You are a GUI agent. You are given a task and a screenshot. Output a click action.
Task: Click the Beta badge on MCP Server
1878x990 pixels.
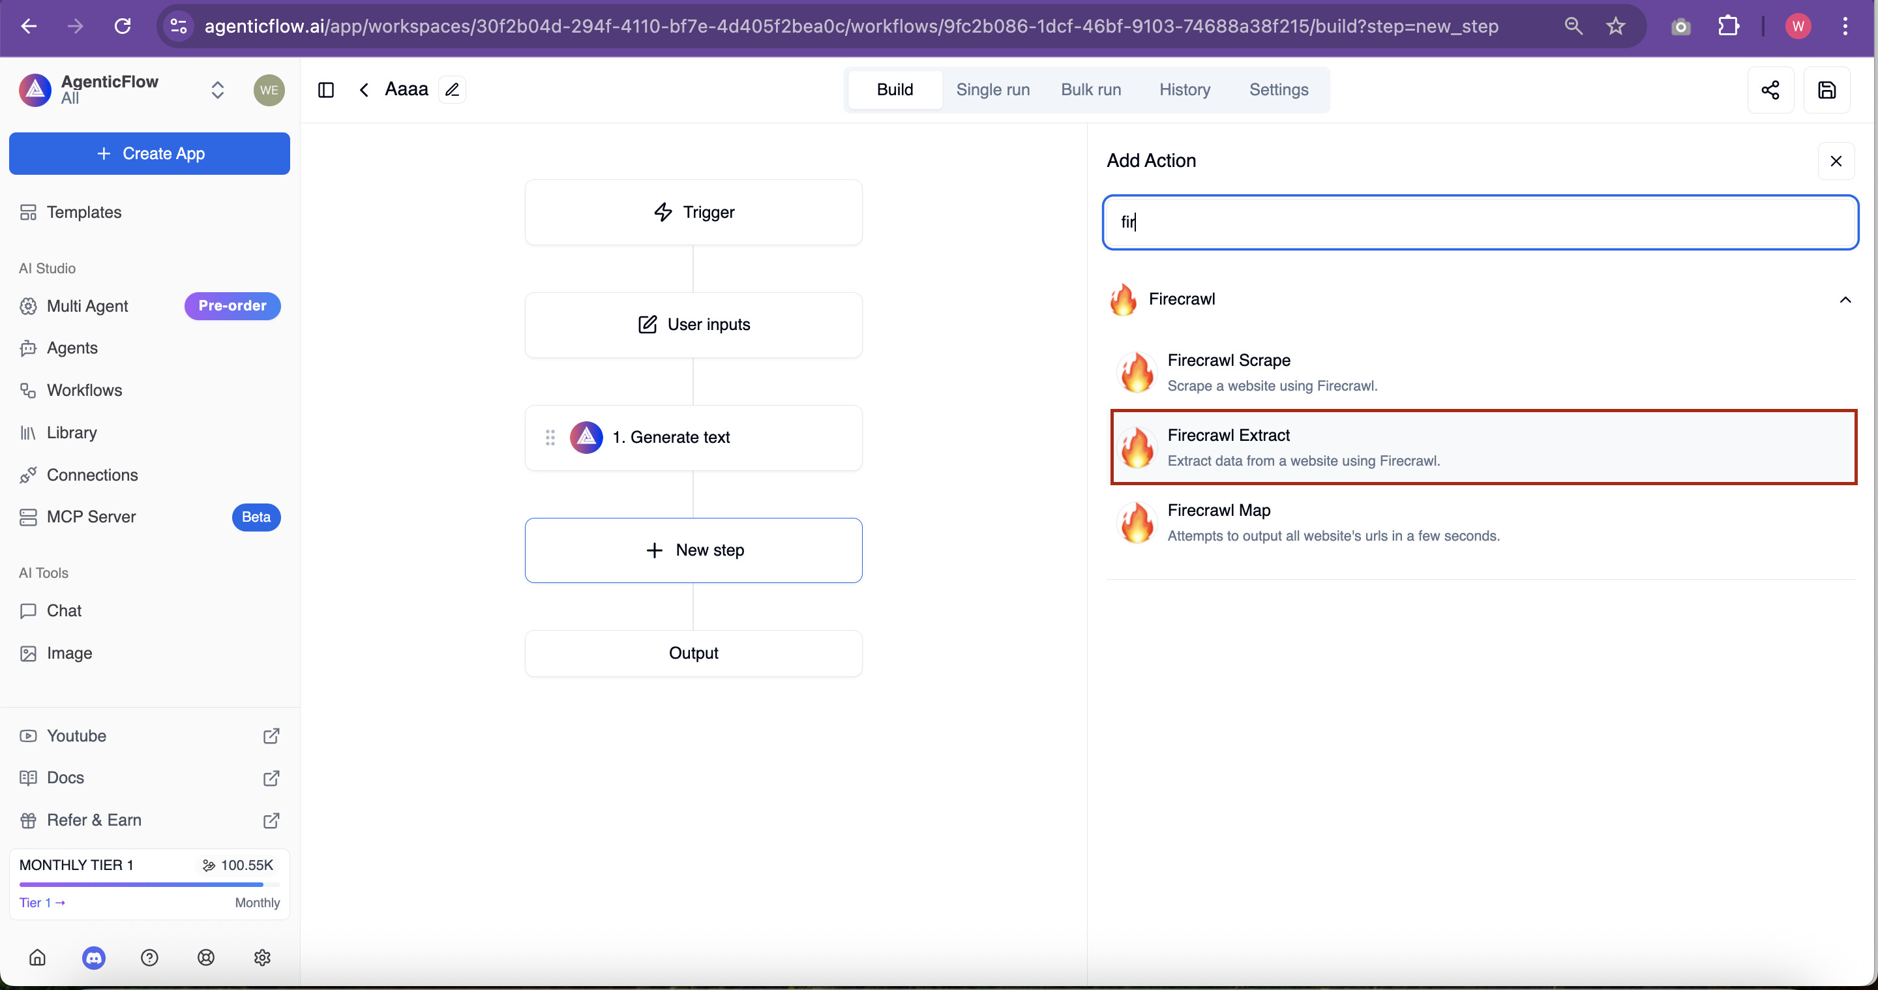pyautogui.click(x=256, y=517)
